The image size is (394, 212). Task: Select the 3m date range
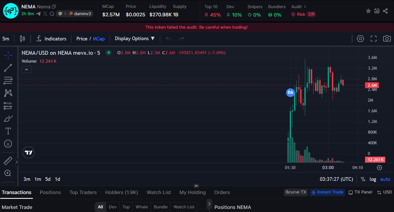[x=27, y=179]
